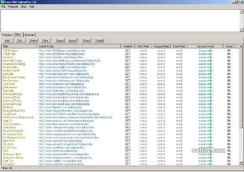
Task: Sort by the Status column header
Action: coord(229,47)
